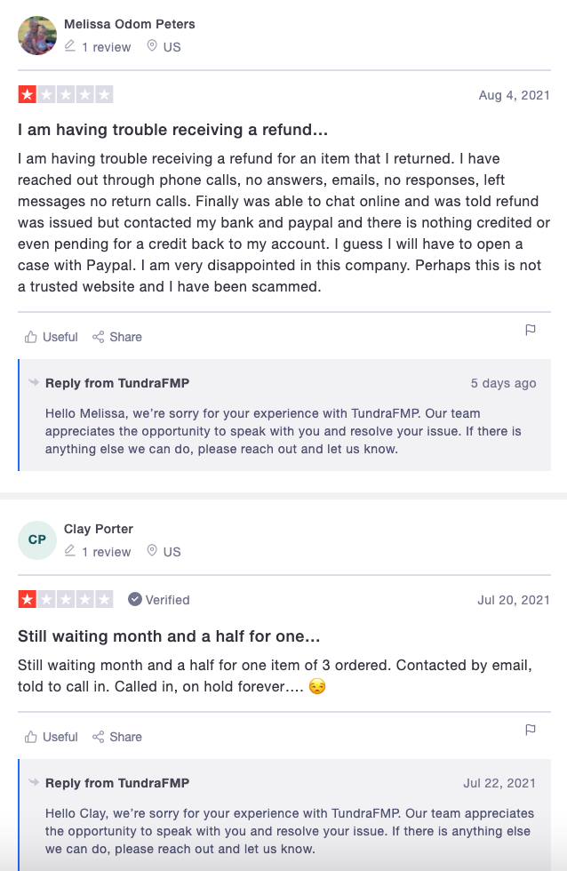Click the Jul 20, 2021 review date
This screenshot has height=871, width=567.
pos(514,601)
